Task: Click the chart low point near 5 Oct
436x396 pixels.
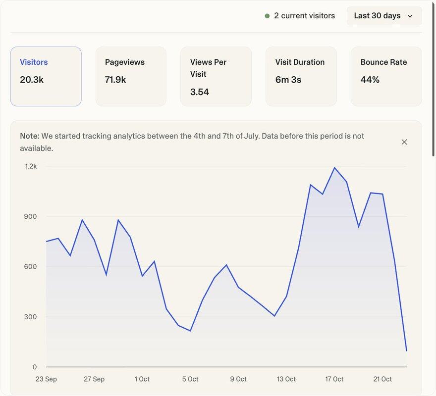Action: [x=190, y=331]
